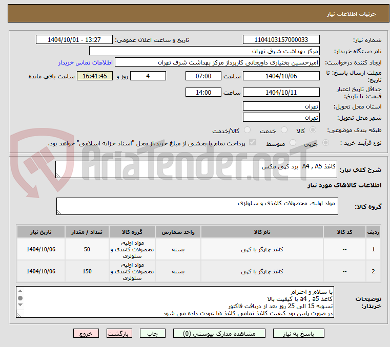Viewport: 390px width, 347px height.
Task: Click the countdown timer 16:41:45
Action: coord(94,76)
